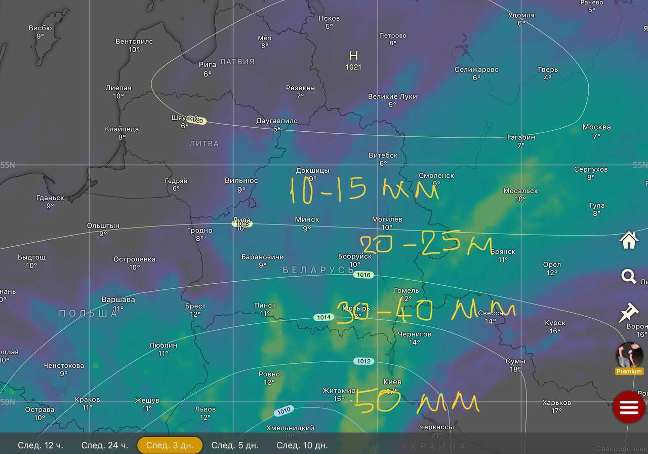Click the 1020 isobar label near Шяуляй

(x=197, y=121)
